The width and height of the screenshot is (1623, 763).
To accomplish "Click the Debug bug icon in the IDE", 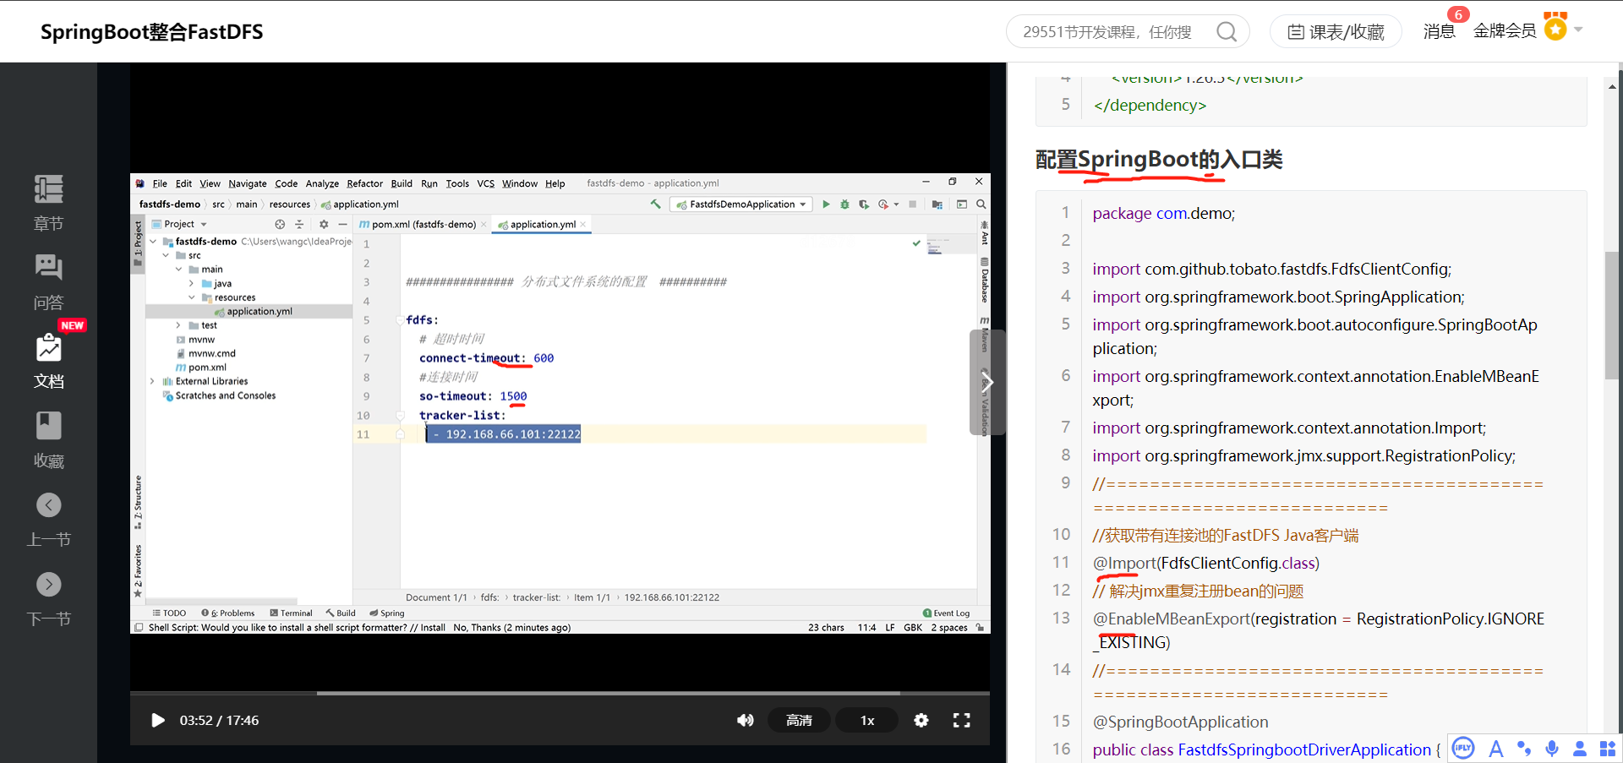I will [844, 204].
